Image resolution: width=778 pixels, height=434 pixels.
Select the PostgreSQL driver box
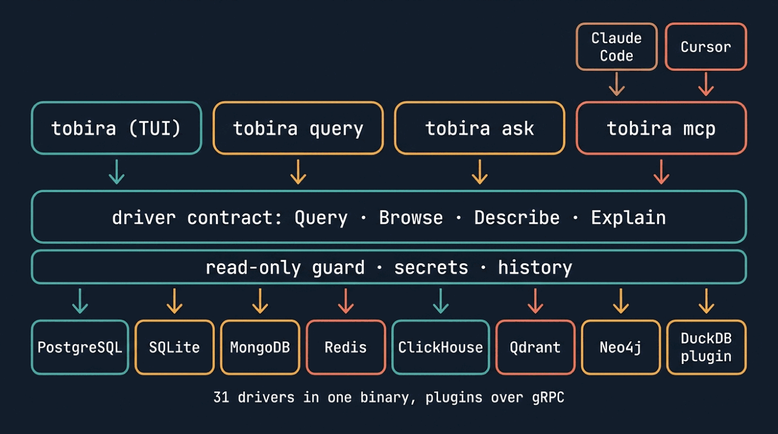tap(80, 347)
